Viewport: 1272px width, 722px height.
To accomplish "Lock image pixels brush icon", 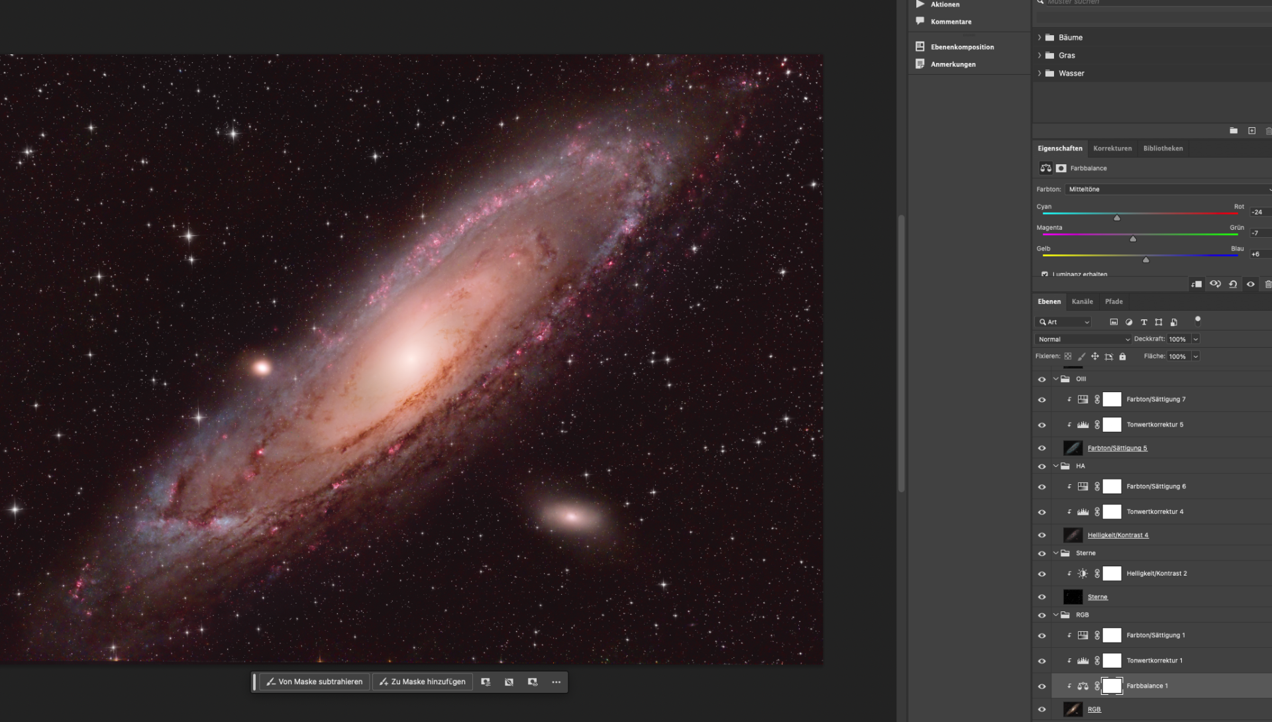I will pos(1082,356).
